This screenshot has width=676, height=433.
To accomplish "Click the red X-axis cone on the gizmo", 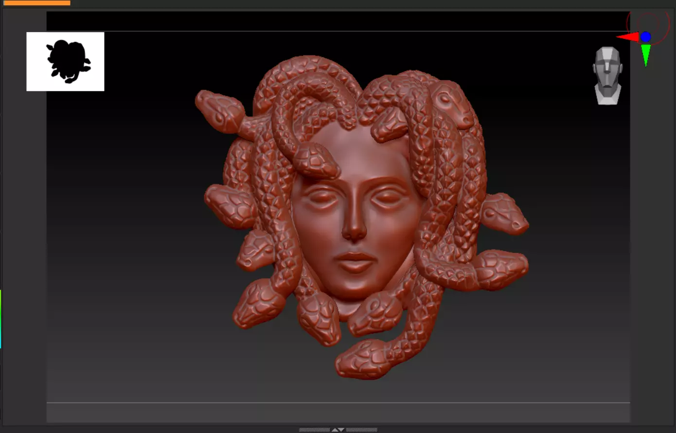I will pyautogui.click(x=628, y=37).
